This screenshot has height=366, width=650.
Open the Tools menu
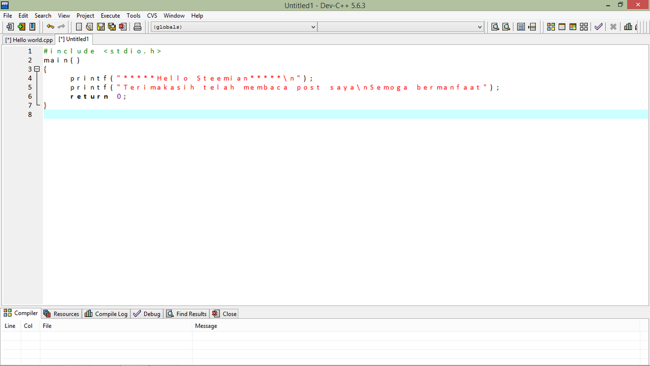[x=134, y=16]
